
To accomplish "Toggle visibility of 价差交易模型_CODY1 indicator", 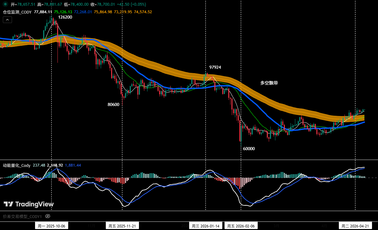I will [47, 216].
